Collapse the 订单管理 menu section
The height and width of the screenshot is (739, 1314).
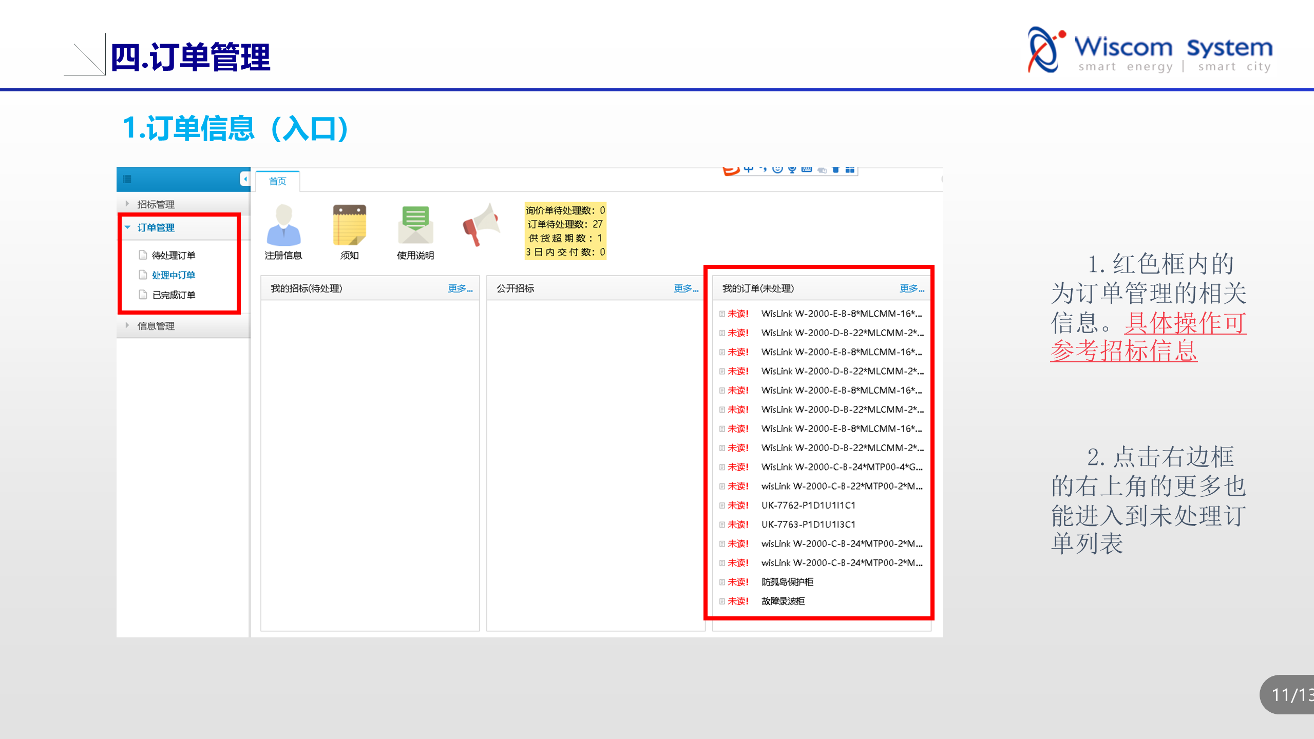click(156, 227)
